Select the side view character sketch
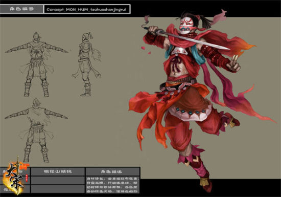Image resolution: width=281 pixels, height=197 pixels. (x=86, y=64)
